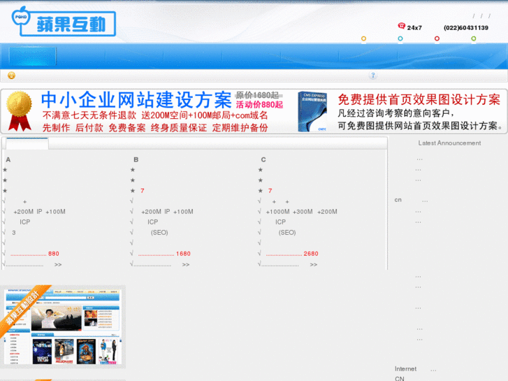508x381 pixels.
Task: Click +1000M +300M +200M line in plan C
Action: 301,212
